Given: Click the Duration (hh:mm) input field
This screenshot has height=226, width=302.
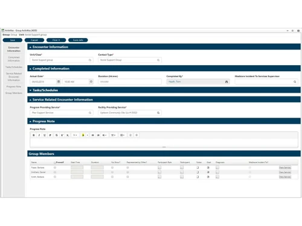Looking at the screenshot, I should pos(130,82).
